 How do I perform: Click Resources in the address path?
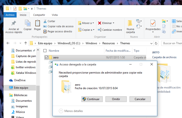[x=109, y=43]
